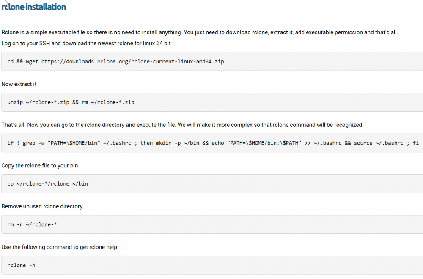The image size is (423, 279).
Task: Click the "rclone -h" help command block
Action: pyautogui.click(x=212, y=265)
